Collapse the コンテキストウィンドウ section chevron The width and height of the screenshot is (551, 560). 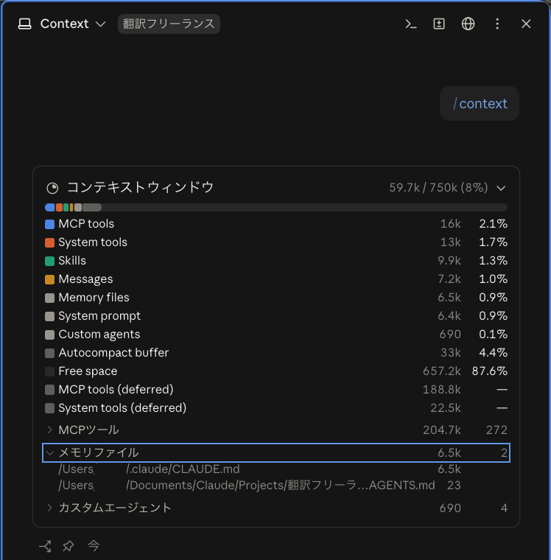click(501, 188)
